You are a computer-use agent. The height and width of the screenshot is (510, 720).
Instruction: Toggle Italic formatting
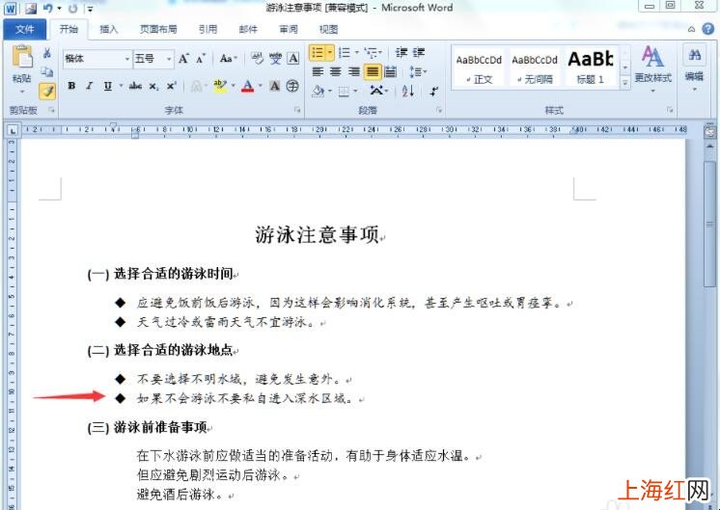[90, 86]
